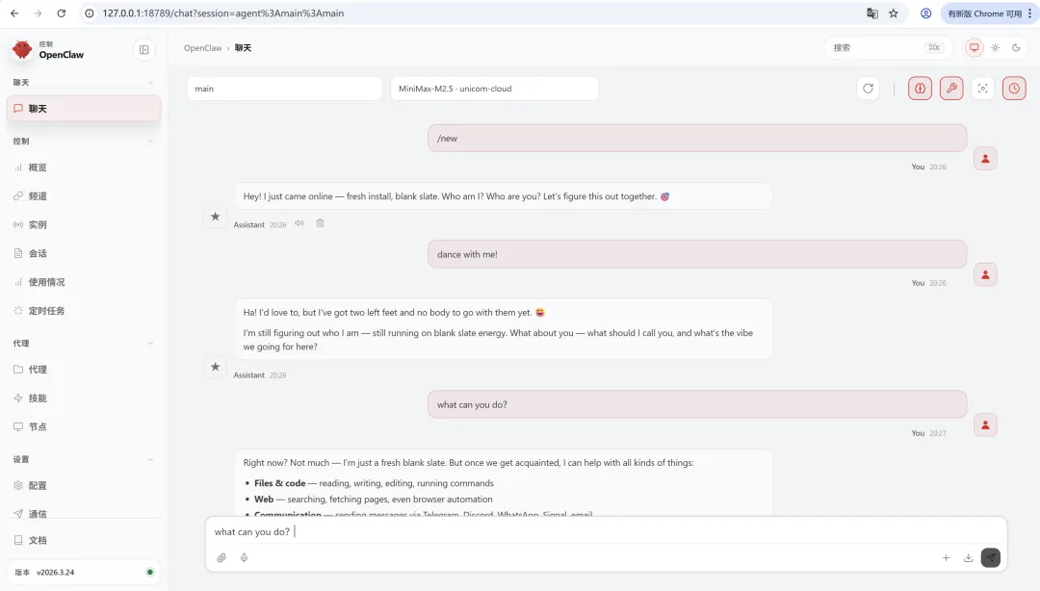Click the speaker read-aloud icon
This screenshot has height=591, width=1040.
click(x=299, y=223)
